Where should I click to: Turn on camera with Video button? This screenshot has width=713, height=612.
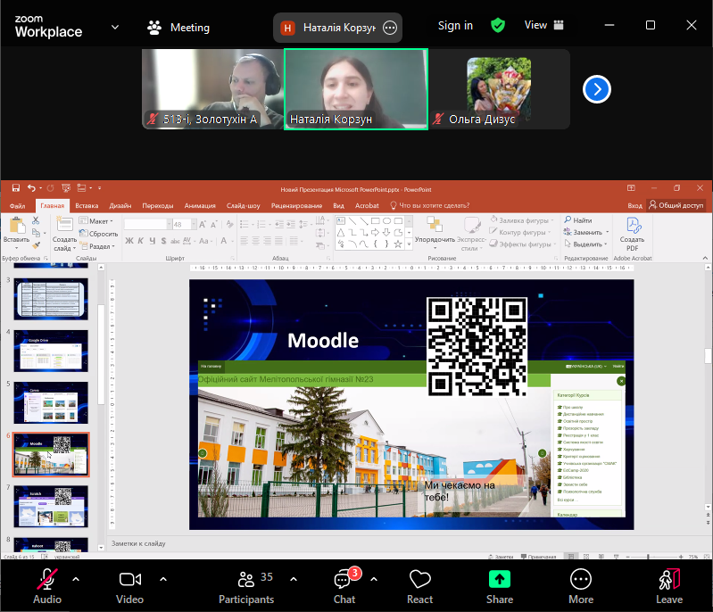coord(130,585)
